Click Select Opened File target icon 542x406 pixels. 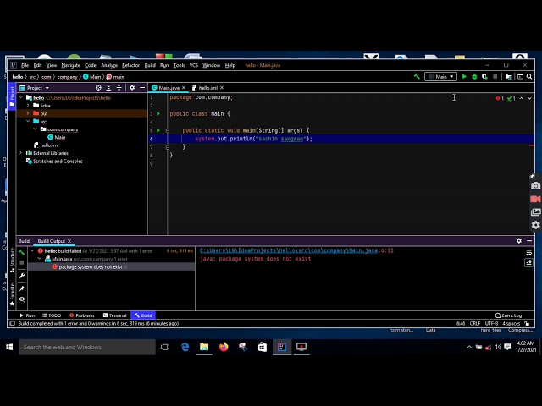(98, 88)
